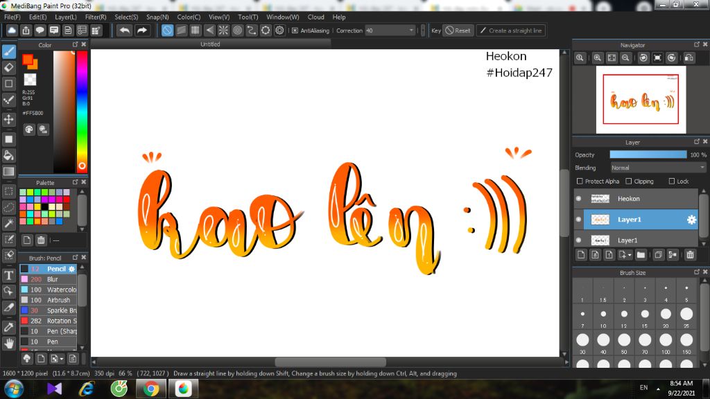Hide the Heokon layer
Image resolution: width=710 pixels, height=399 pixels.
[x=579, y=199]
